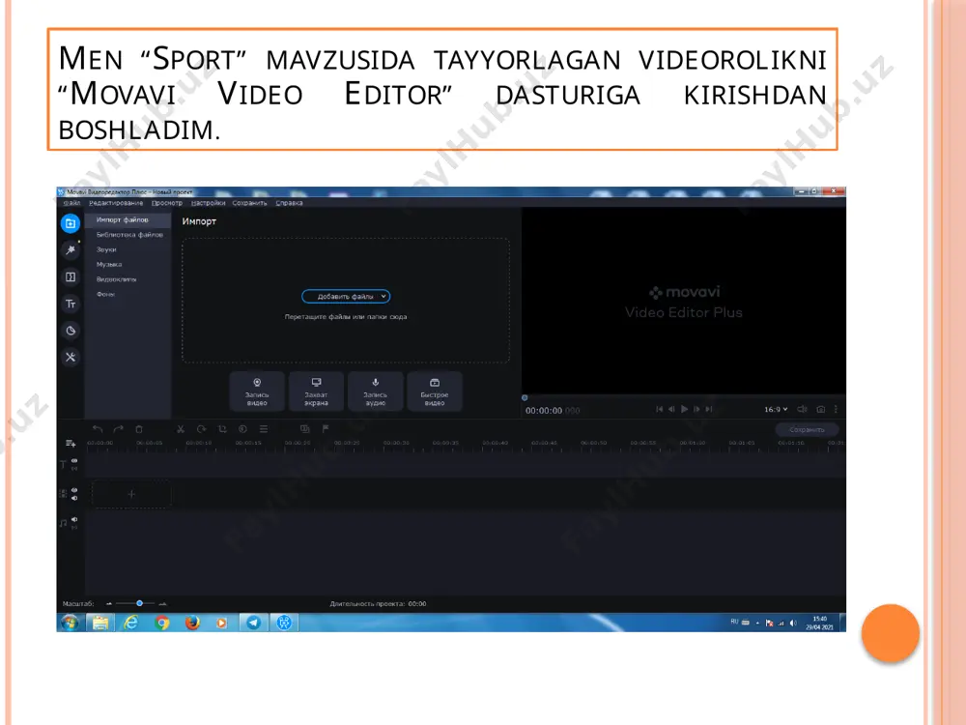The image size is (966, 725).
Task: Click the audio track music note icon
Action: [63, 523]
